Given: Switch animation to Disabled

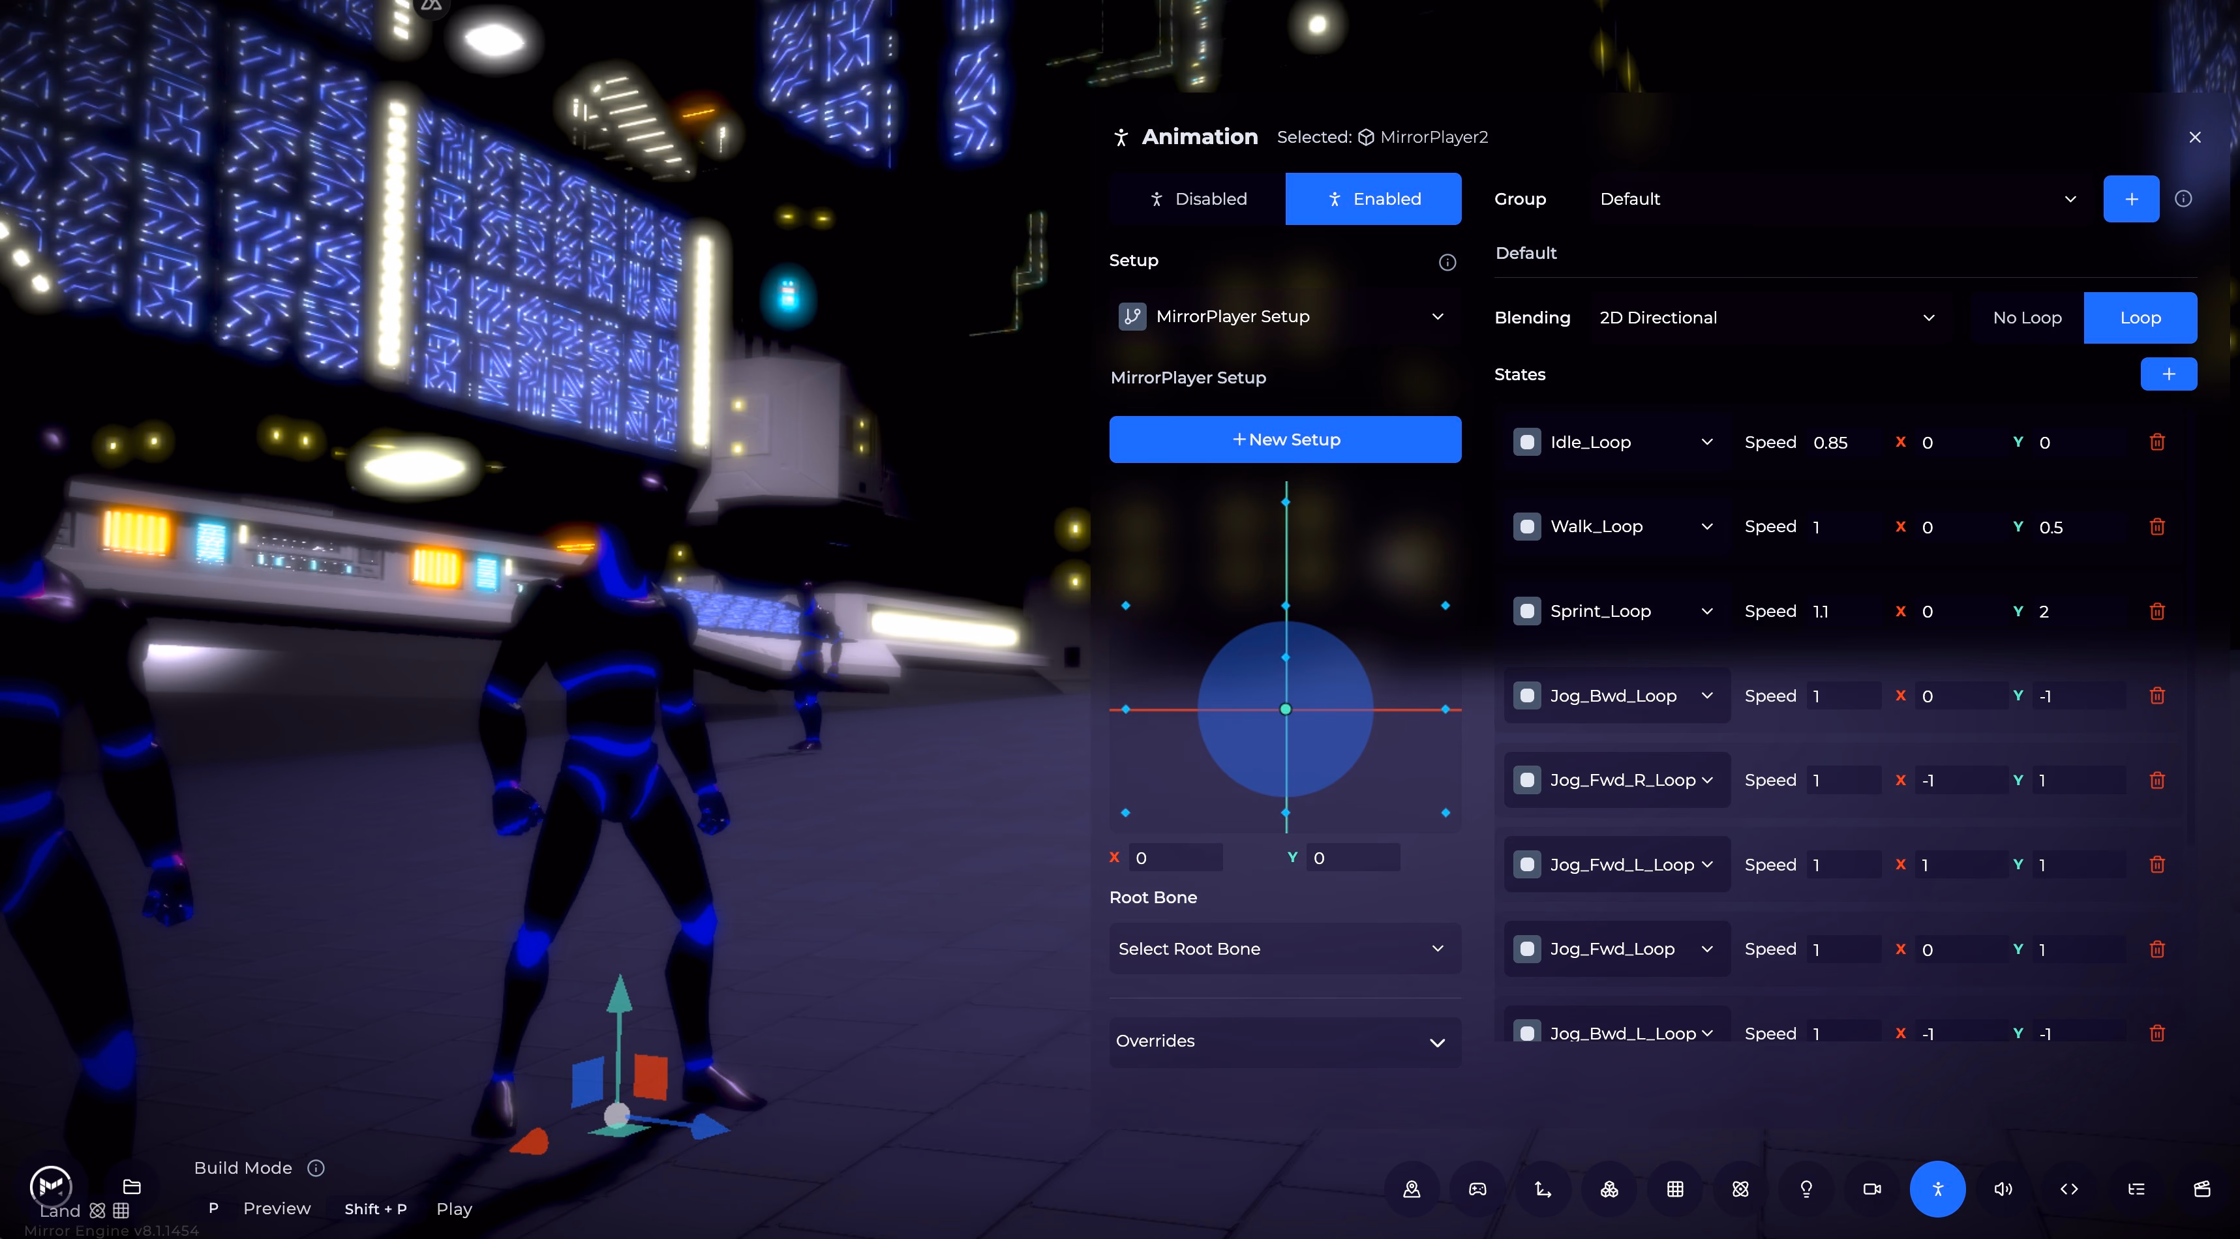Looking at the screenshot, I should 1198,199.
